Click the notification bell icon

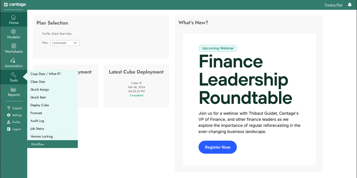pos(350,4)
